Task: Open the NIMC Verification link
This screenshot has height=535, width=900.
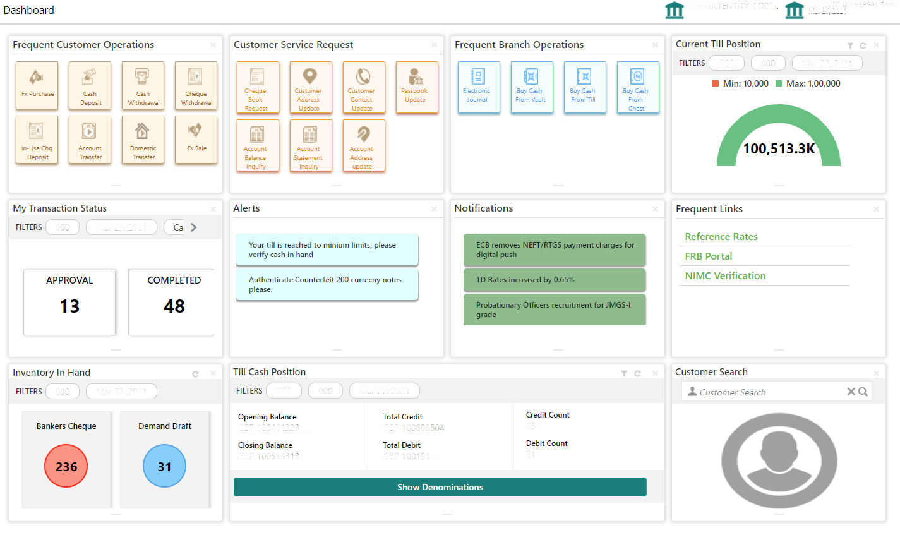Action: [x=725, y=276]
